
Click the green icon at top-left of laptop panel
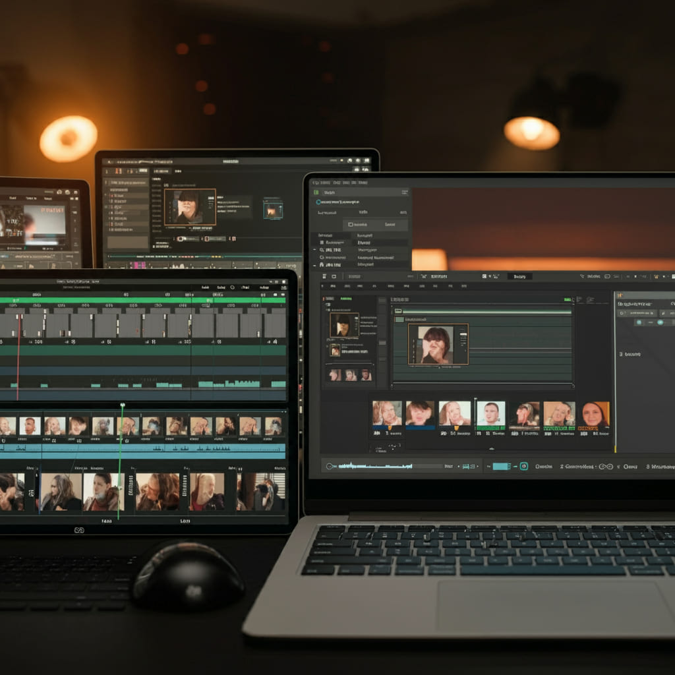[x=316, y=191]
